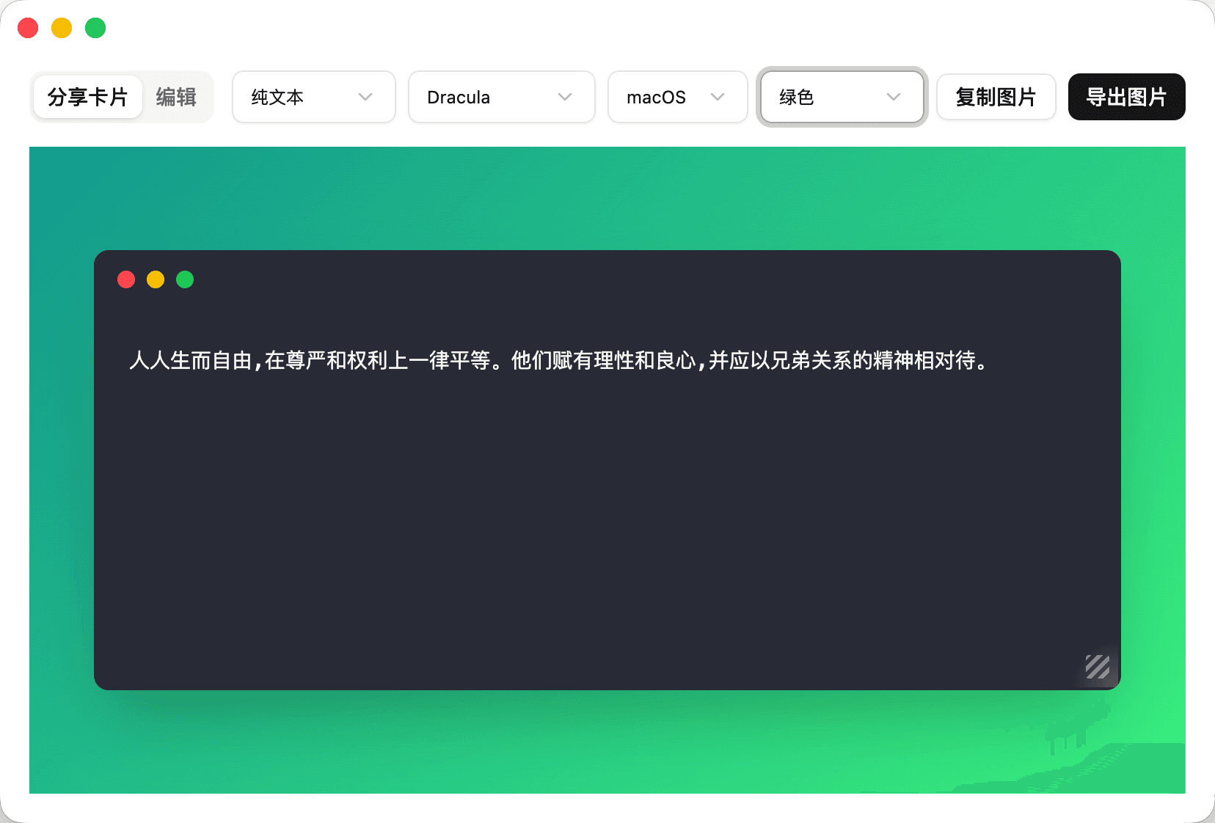1215x823 pixels.
Task: Click the card resize handle icon
Action: [x=1098, y=667]
